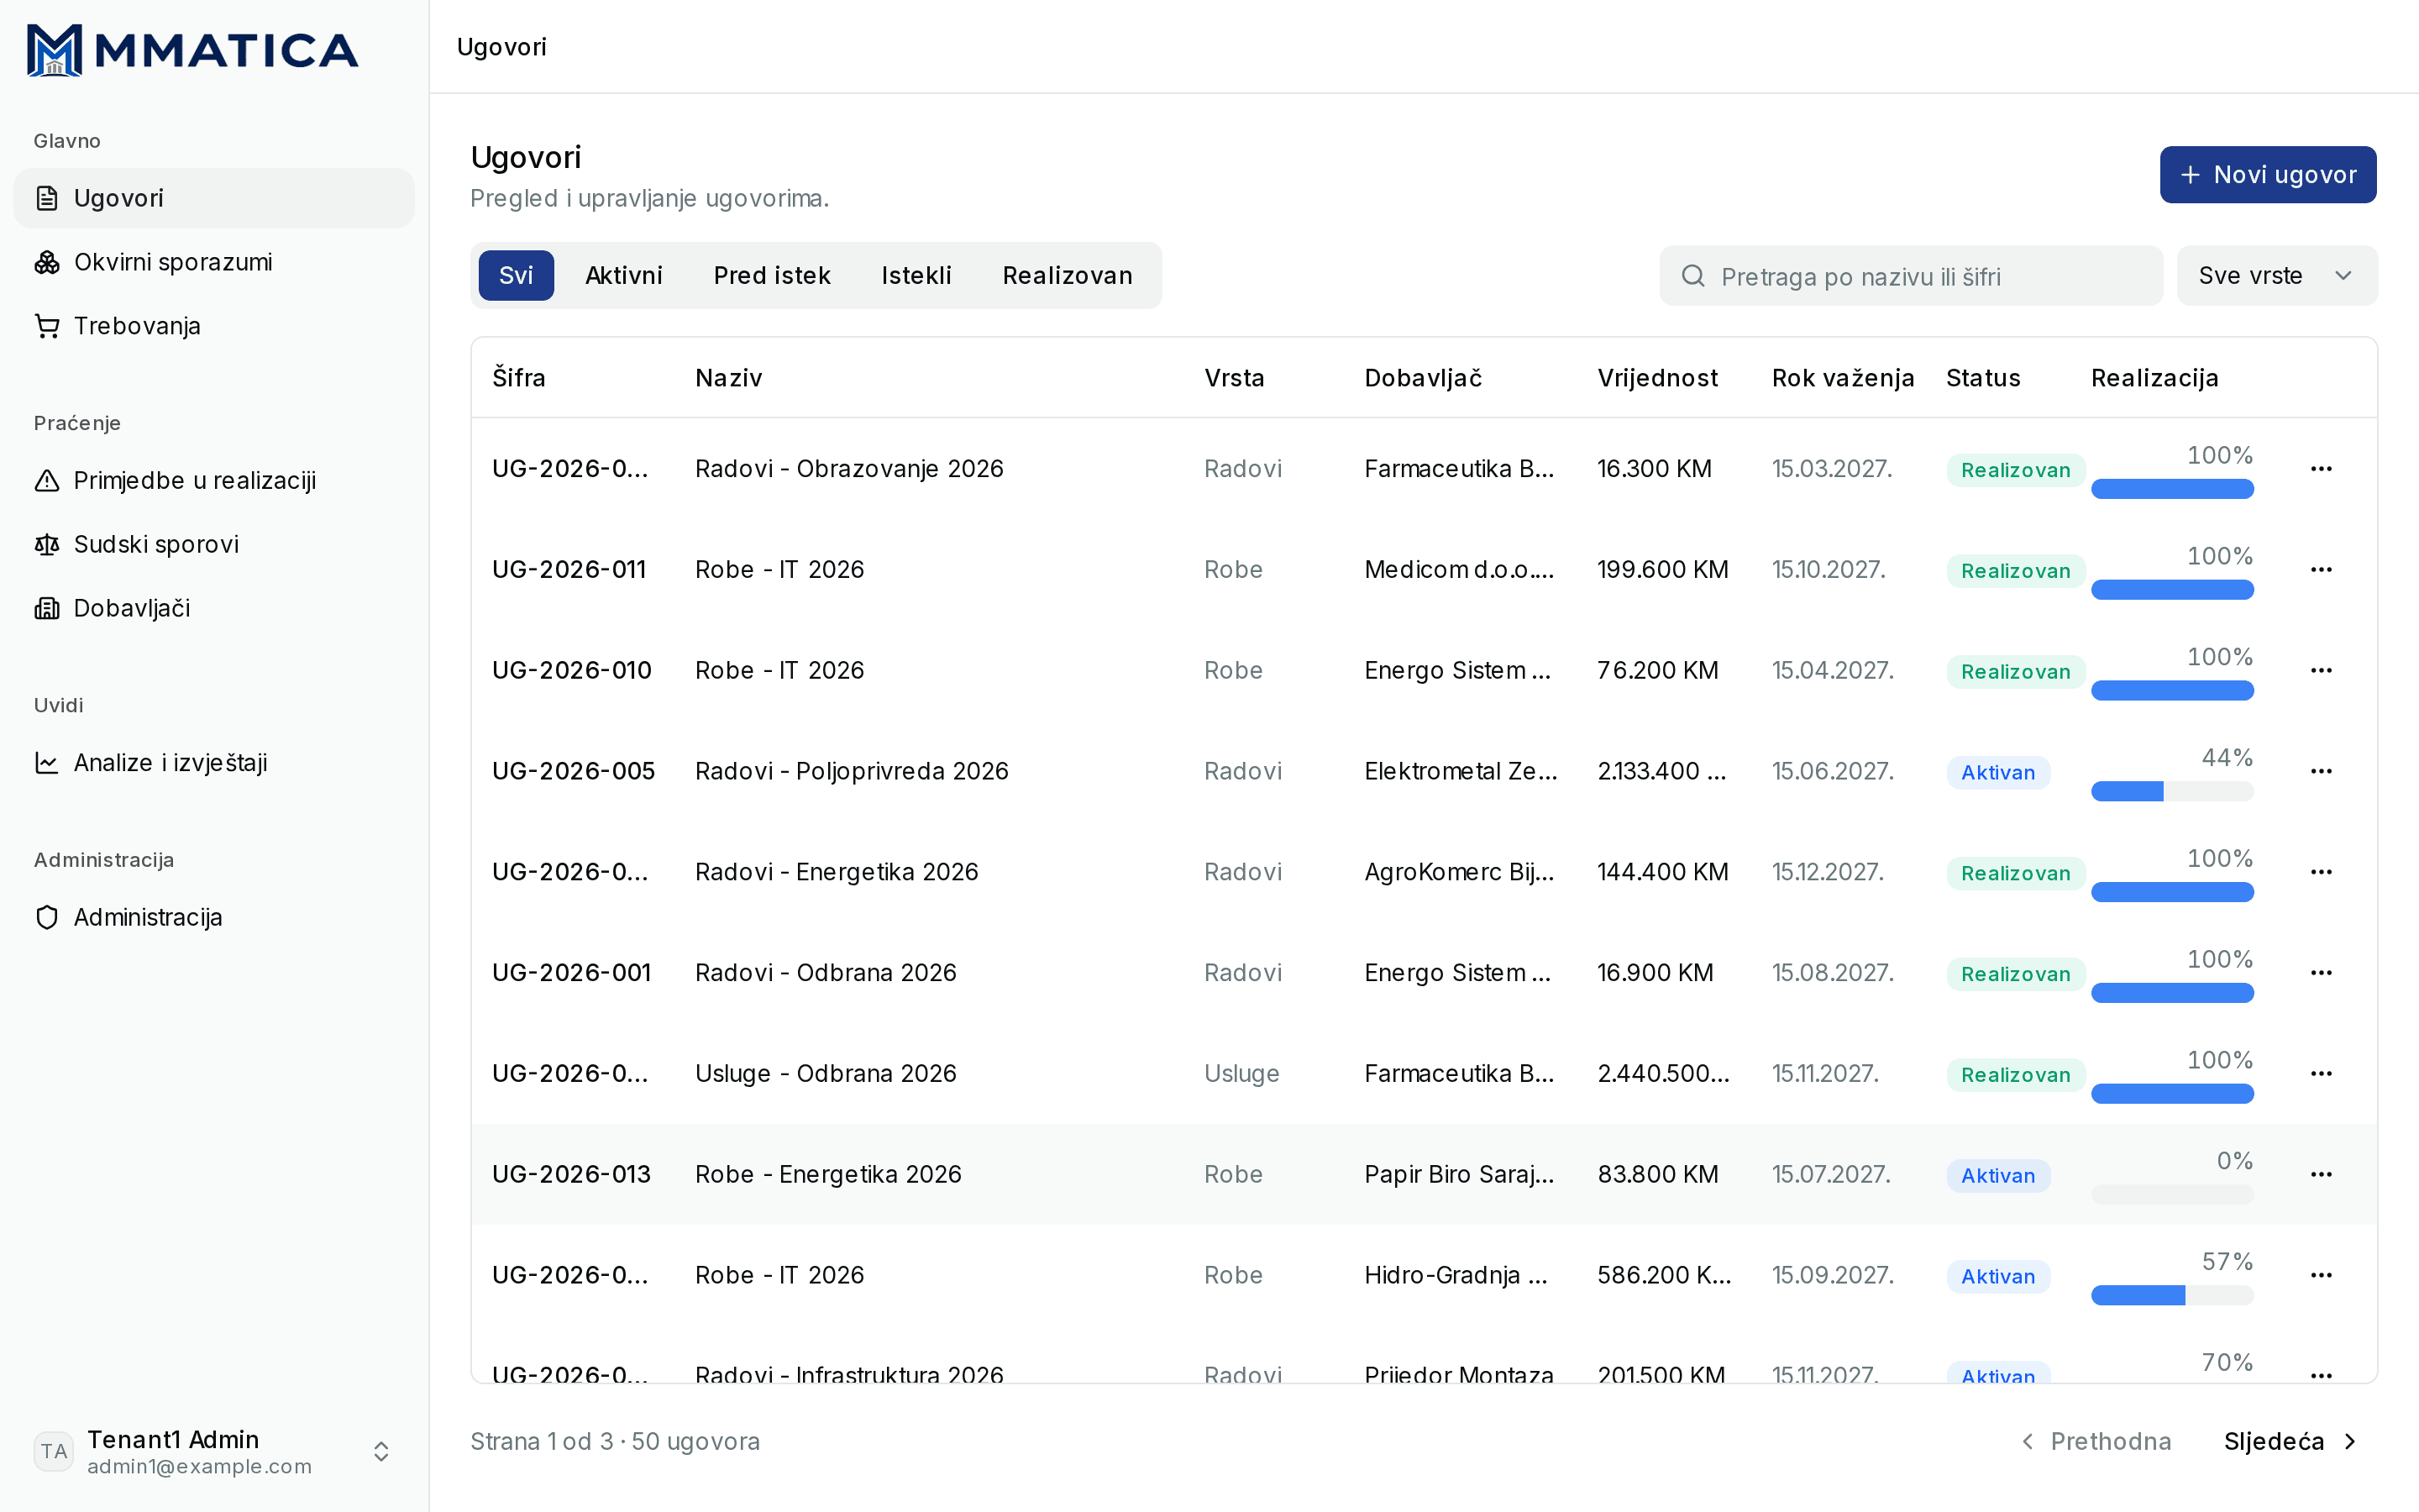Open Dobavljači from sidebar menu
Viewport: 2419px width, 1512px height.
pyautogui.click(x=214, y=608)
